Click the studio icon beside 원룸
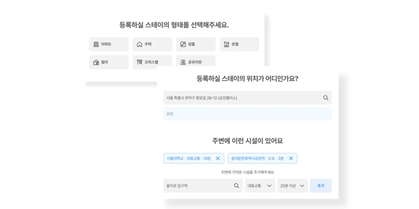This screenshot has height=209, width=419. coord(183,44)
